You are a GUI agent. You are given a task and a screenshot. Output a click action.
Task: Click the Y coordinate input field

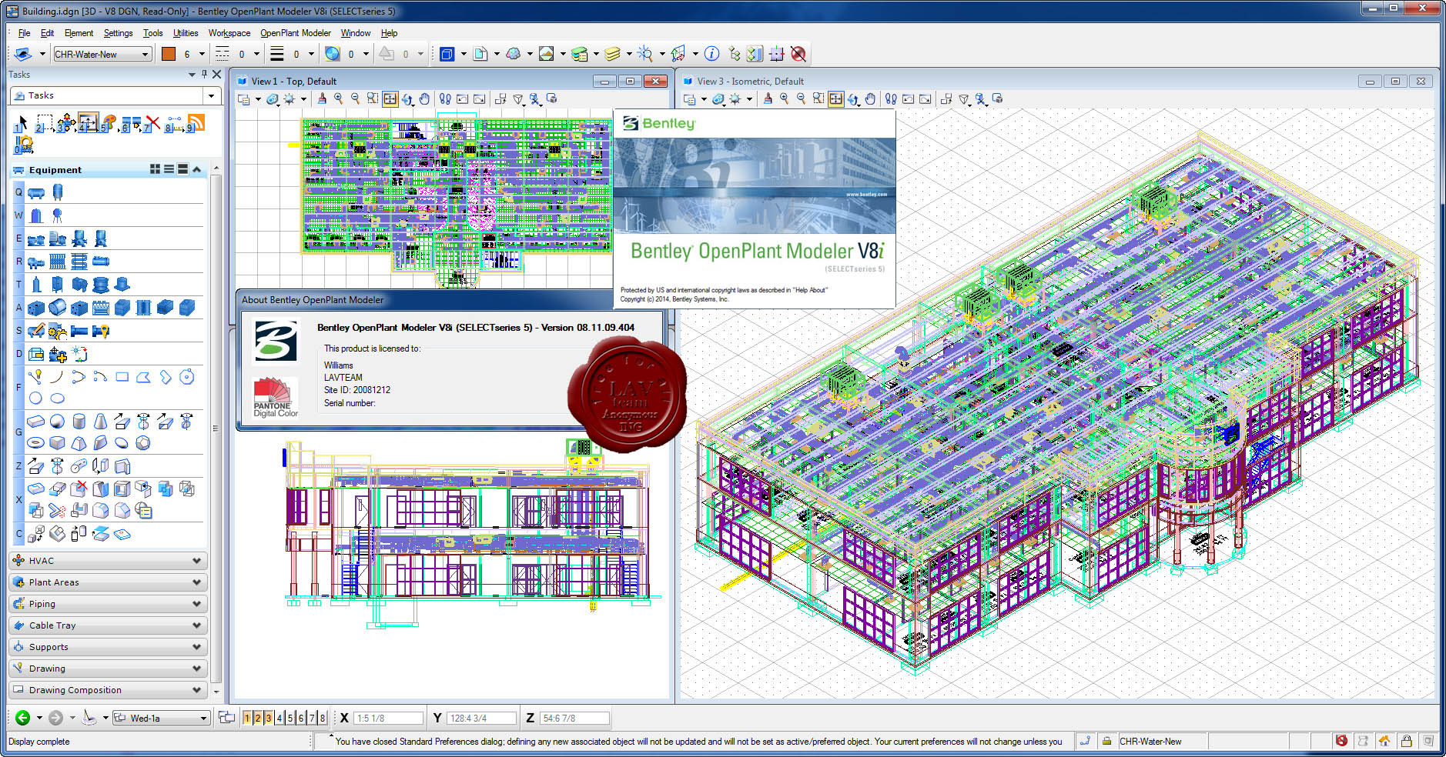(481, 718)
